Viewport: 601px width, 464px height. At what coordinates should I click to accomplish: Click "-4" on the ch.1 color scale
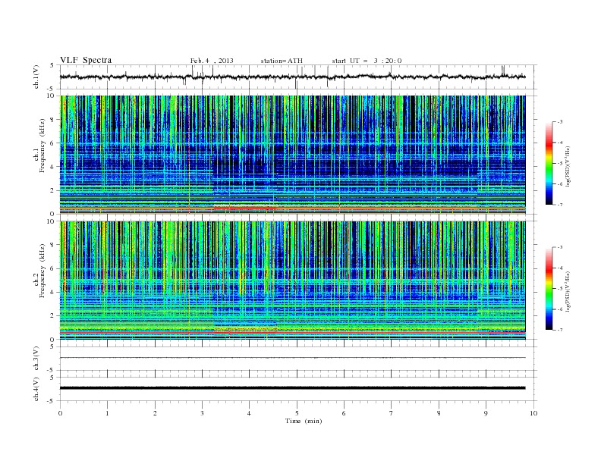pos(560,143)
